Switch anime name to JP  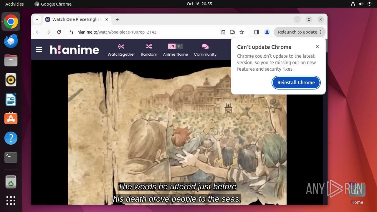(x=179, y=46)
